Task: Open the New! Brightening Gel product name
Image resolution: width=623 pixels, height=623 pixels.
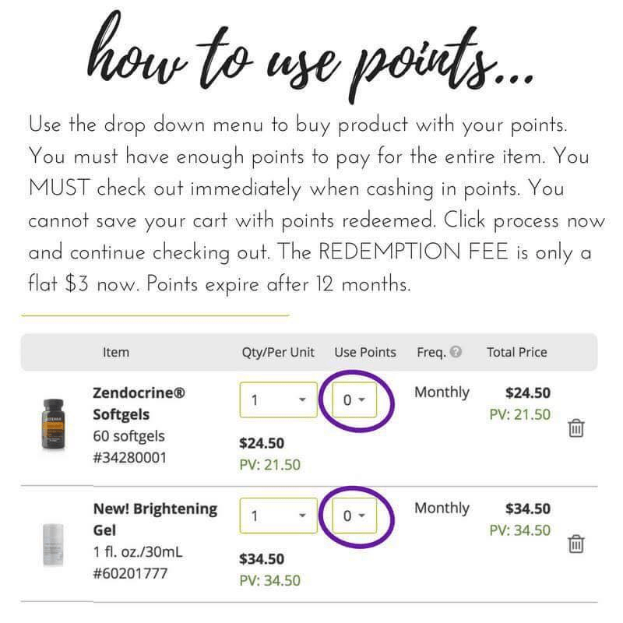Action: 155,519
